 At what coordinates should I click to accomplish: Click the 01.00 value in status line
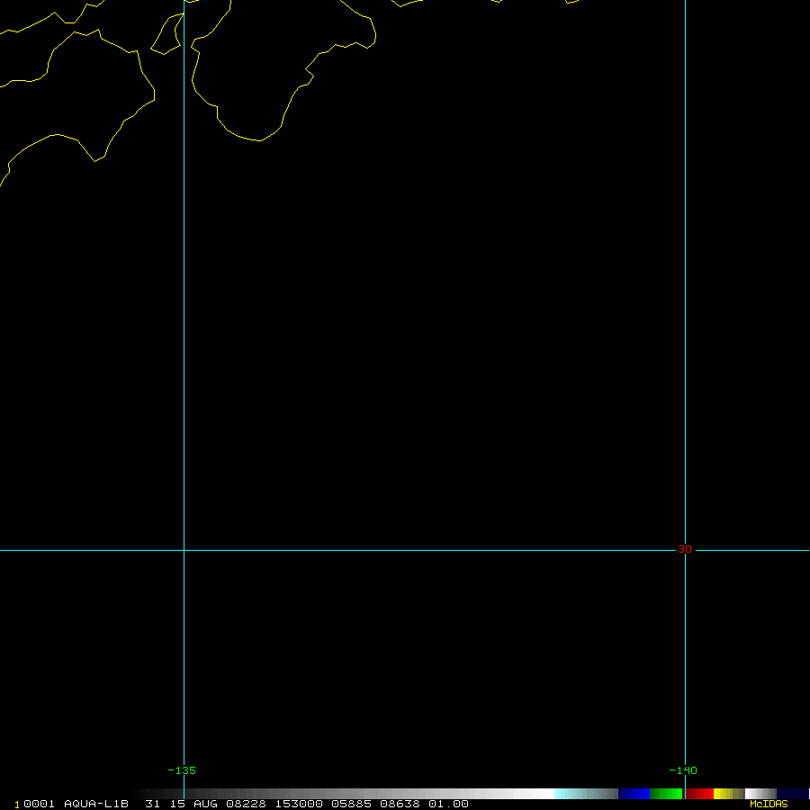(447, 804)
